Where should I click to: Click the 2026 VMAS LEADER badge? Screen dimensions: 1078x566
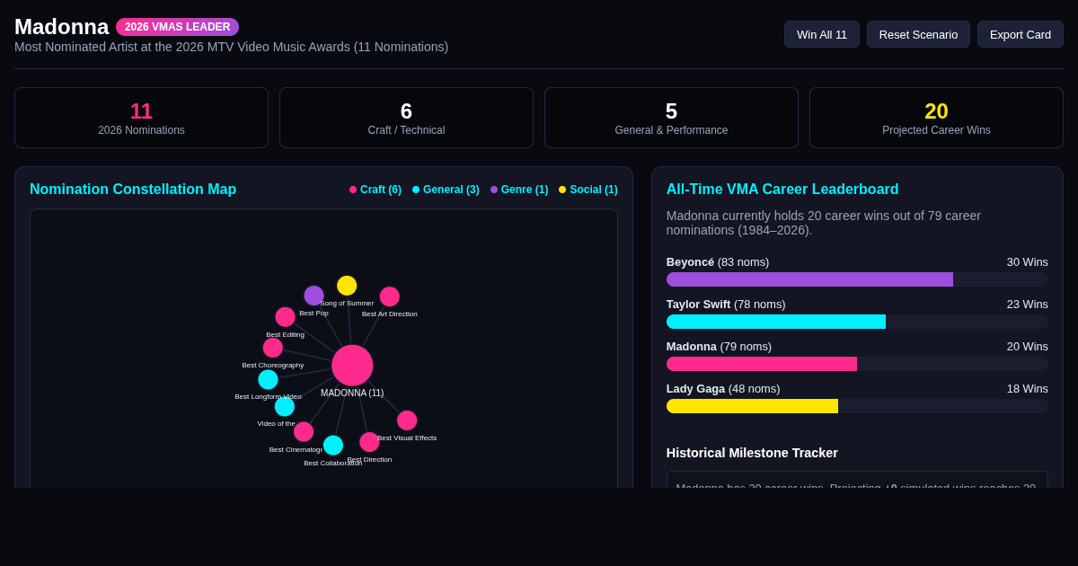177,27
